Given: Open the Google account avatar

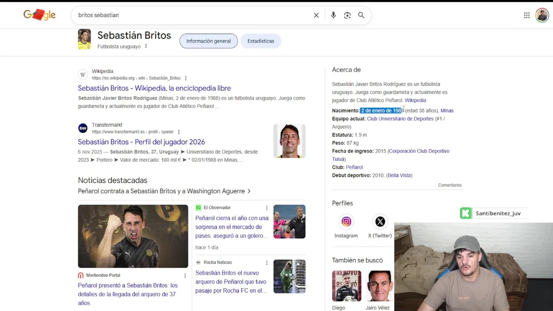Looking at the screenshot, I should tap(542, 15).
